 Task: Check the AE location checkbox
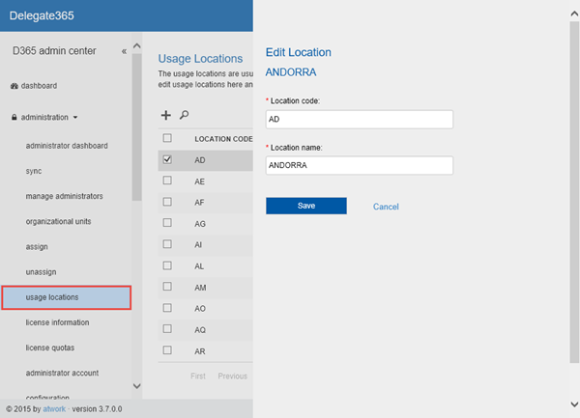[167, 180]
